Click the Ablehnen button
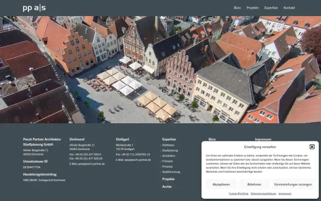This screenshot has height=201, width=321. pos(254,184)
